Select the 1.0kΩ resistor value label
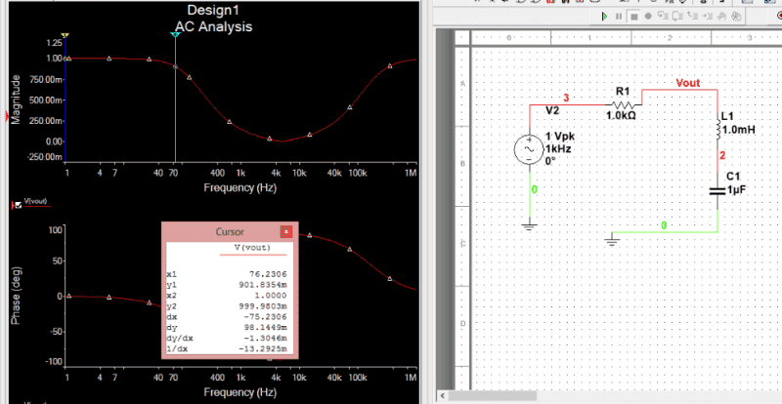This screenshot has width=782, height=404. point(623,116)
